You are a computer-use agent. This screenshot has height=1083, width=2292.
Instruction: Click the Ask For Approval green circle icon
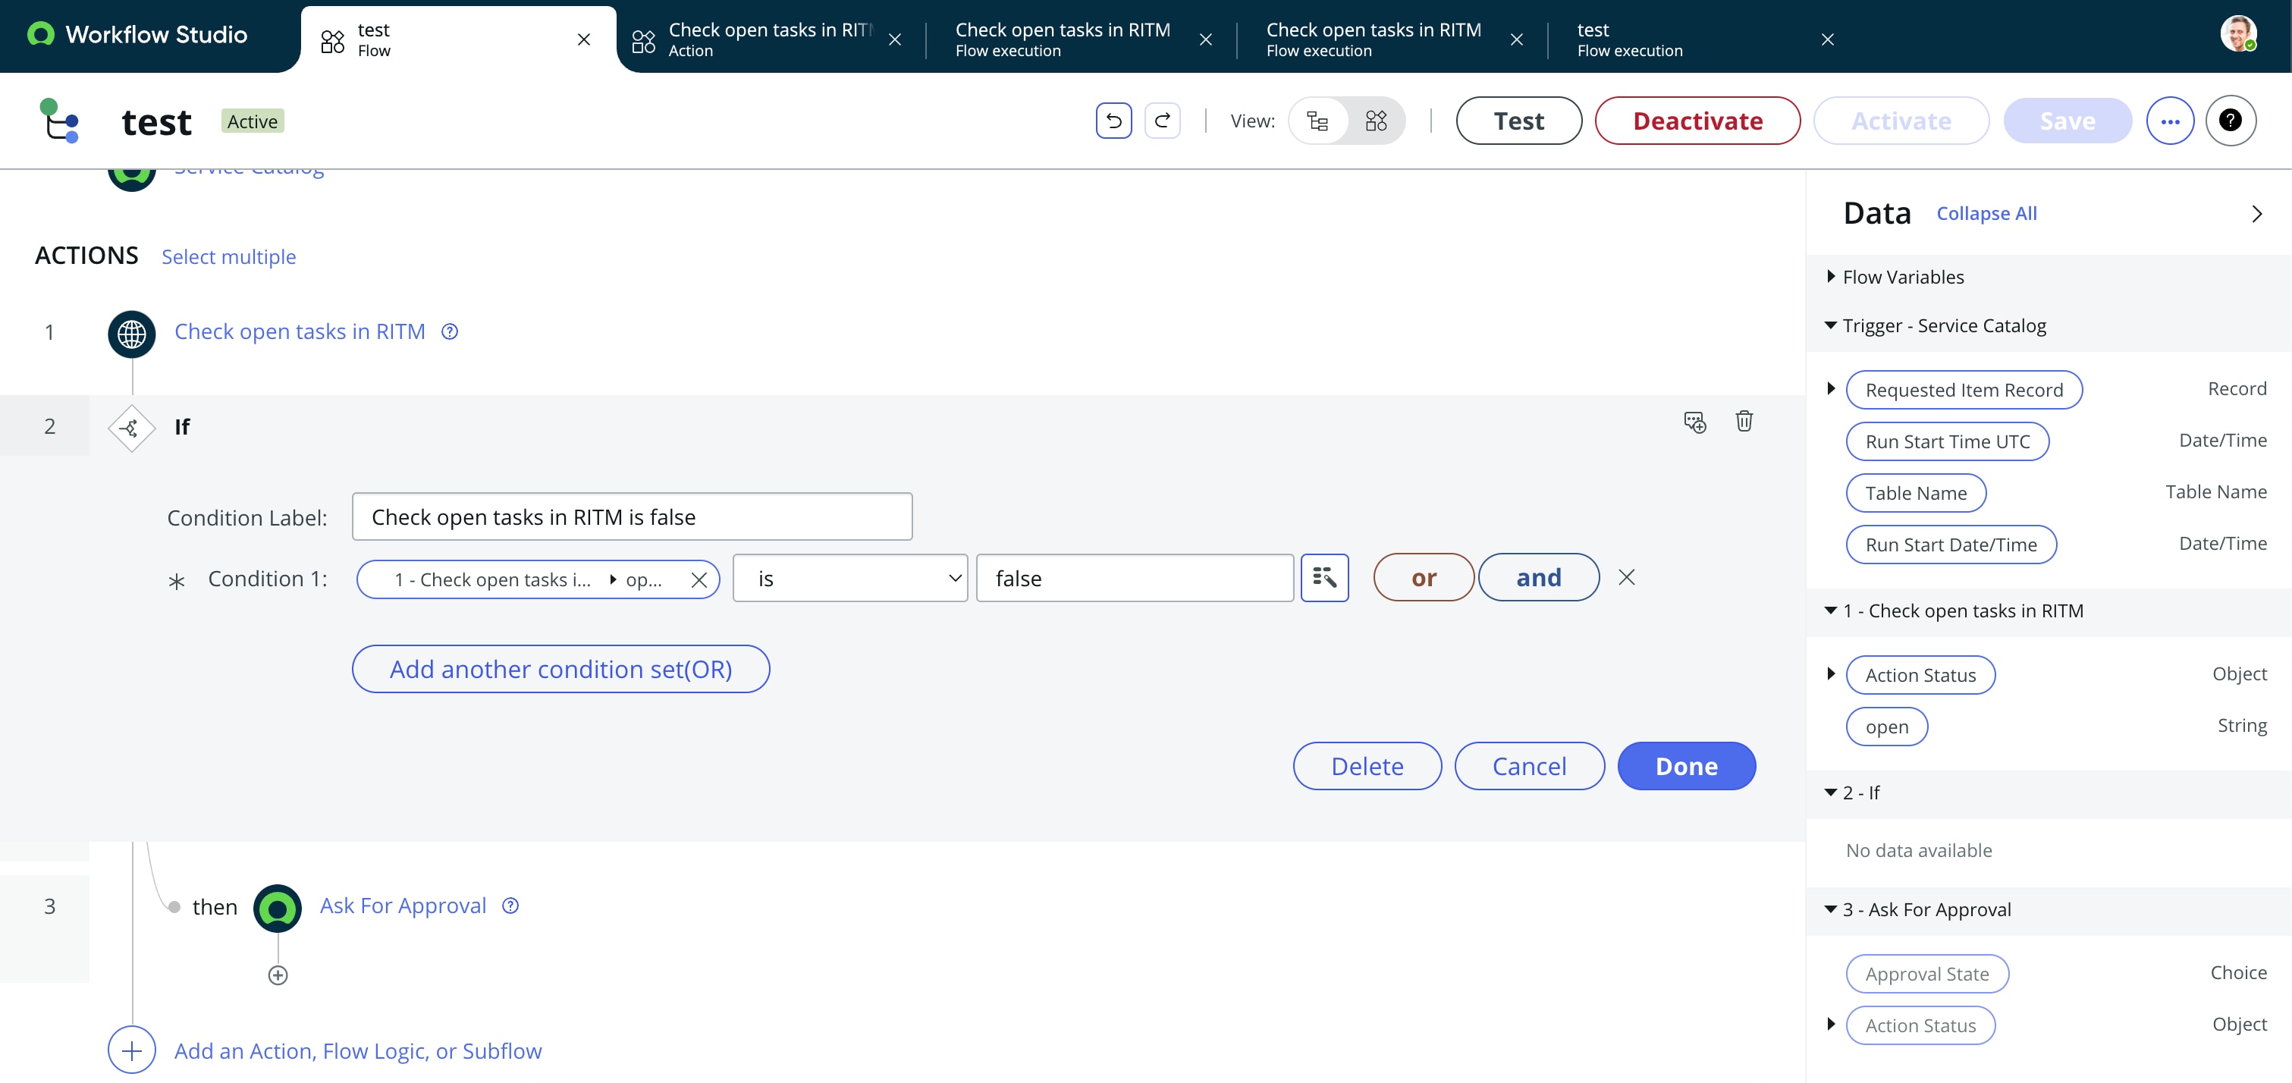[x=278, y=908]
